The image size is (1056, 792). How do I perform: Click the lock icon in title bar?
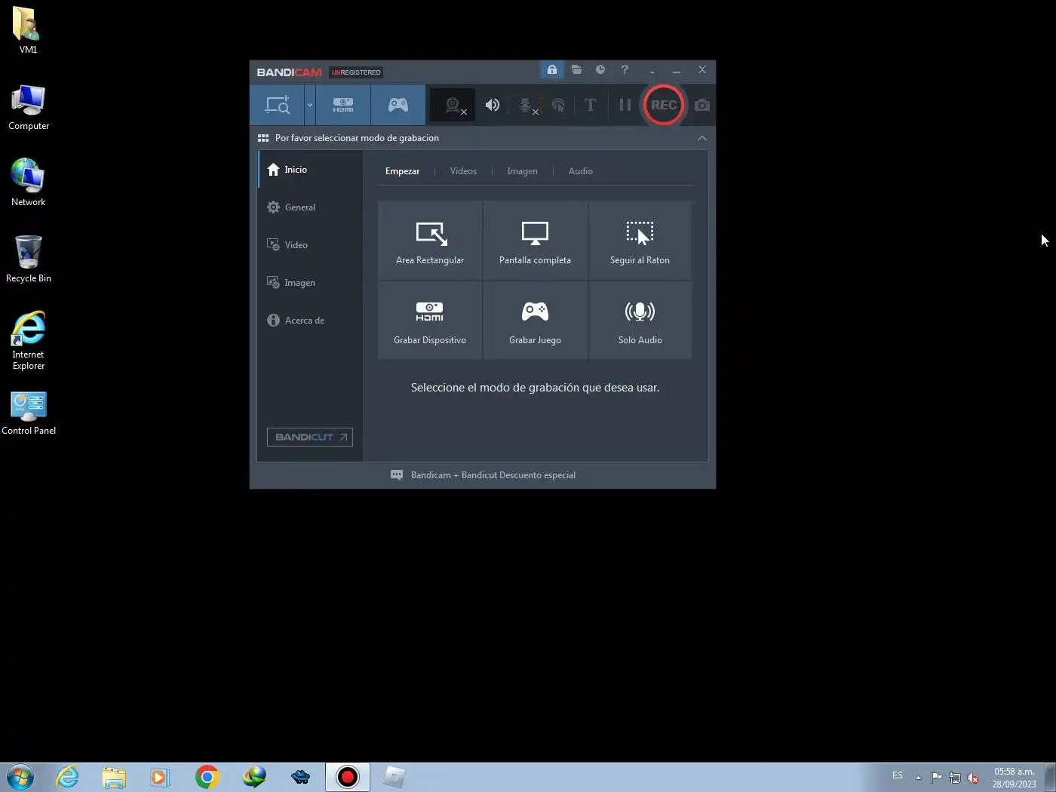[552, 69]
